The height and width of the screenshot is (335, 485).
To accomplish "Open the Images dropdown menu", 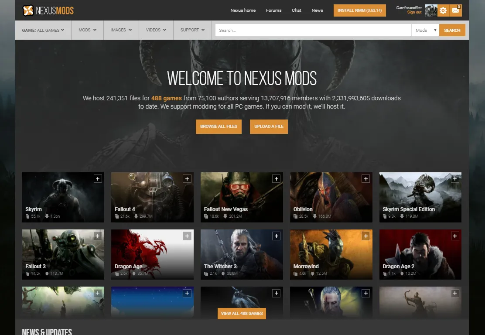I will (121, 30).
